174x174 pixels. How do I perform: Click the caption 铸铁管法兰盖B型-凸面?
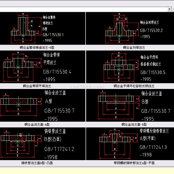click(37, 163)
